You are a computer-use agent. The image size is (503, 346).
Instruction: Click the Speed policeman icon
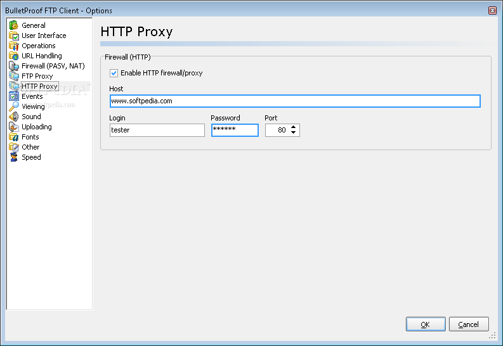pyautogui.click(x=14, y=157)
